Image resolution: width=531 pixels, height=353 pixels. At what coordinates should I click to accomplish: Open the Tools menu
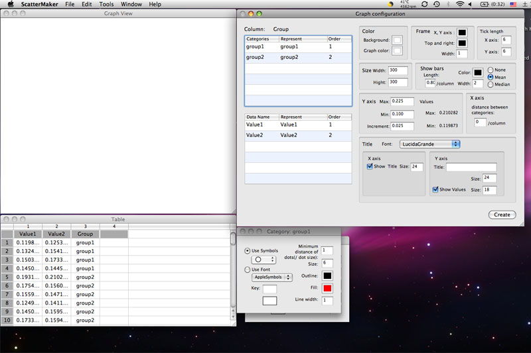click(106, 4)
